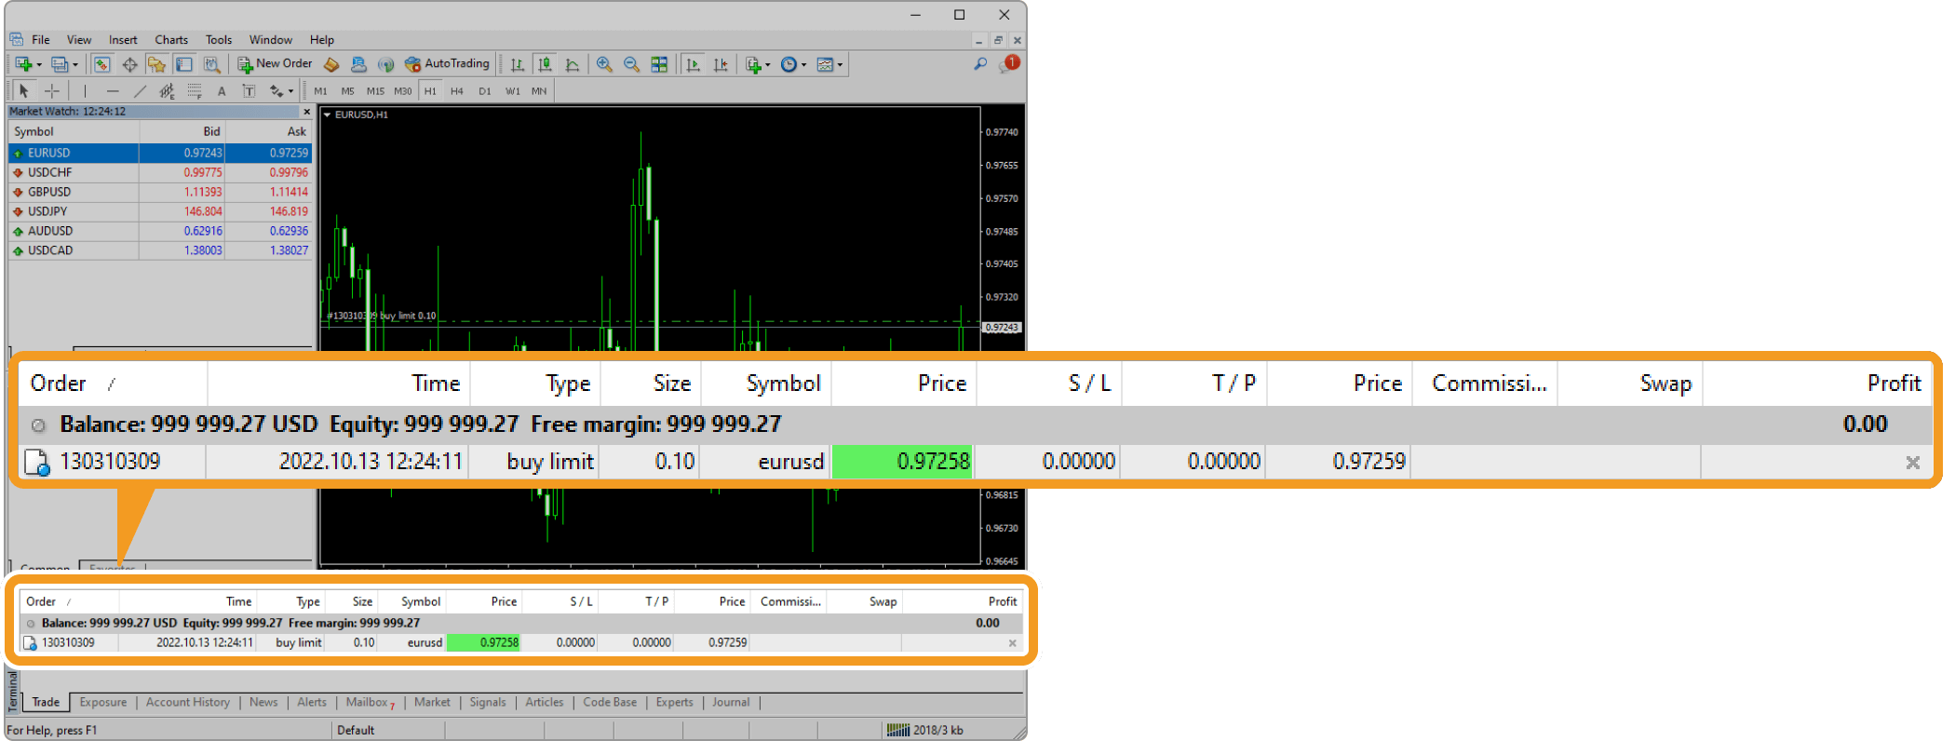Select the Data Window crosshair-target icon
1955x741 pixels.
pos(129,64)
